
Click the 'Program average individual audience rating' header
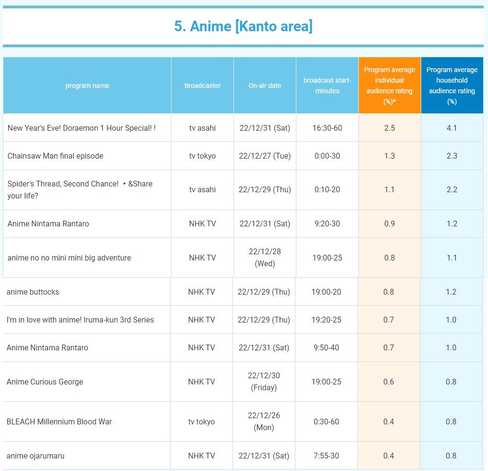(x=390, y=86)
